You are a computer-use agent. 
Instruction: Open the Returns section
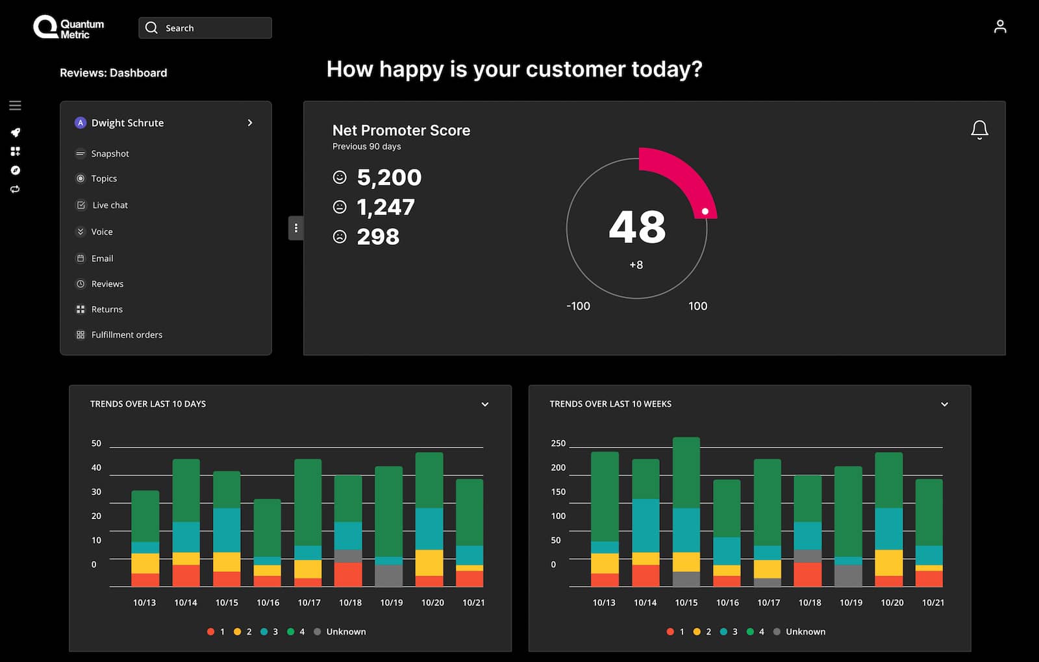pos(99,309)
